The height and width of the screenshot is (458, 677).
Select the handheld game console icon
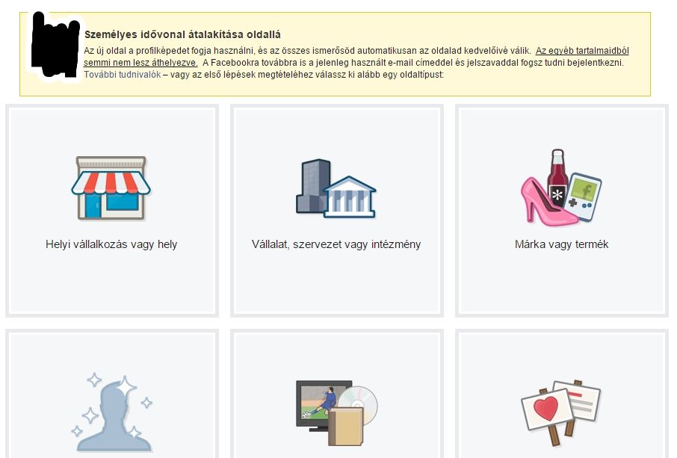coord(583,194)
